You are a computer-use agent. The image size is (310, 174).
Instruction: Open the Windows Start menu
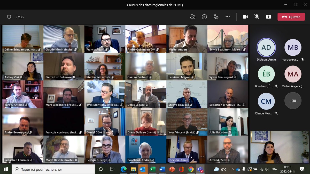point(6,169)
